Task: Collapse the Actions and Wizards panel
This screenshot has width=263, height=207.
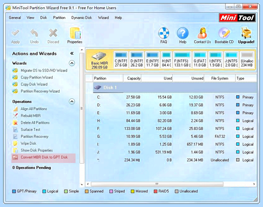Action: [x=72, y=54]
